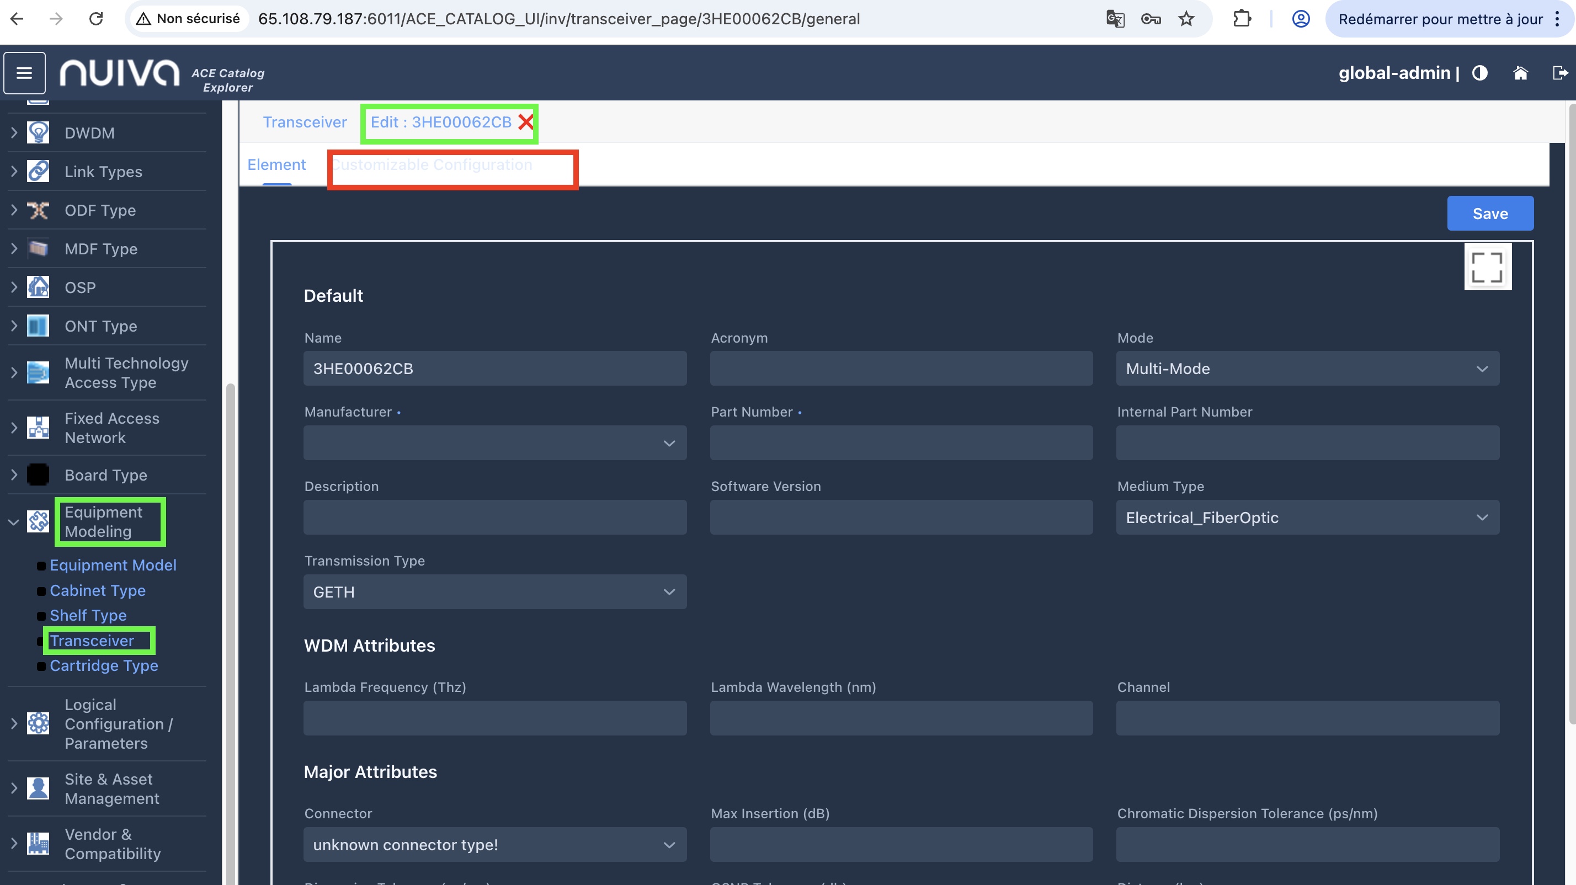Open the Cartridge Type link

(x=104, y=665)
